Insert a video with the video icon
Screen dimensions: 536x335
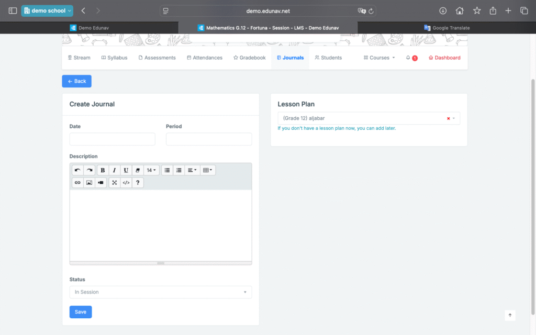(100, 183)
